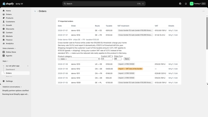Viewport: 208px width, 117px height.
Task: Click Why? / Edit for demo-1010
Action: click(173, 78)
